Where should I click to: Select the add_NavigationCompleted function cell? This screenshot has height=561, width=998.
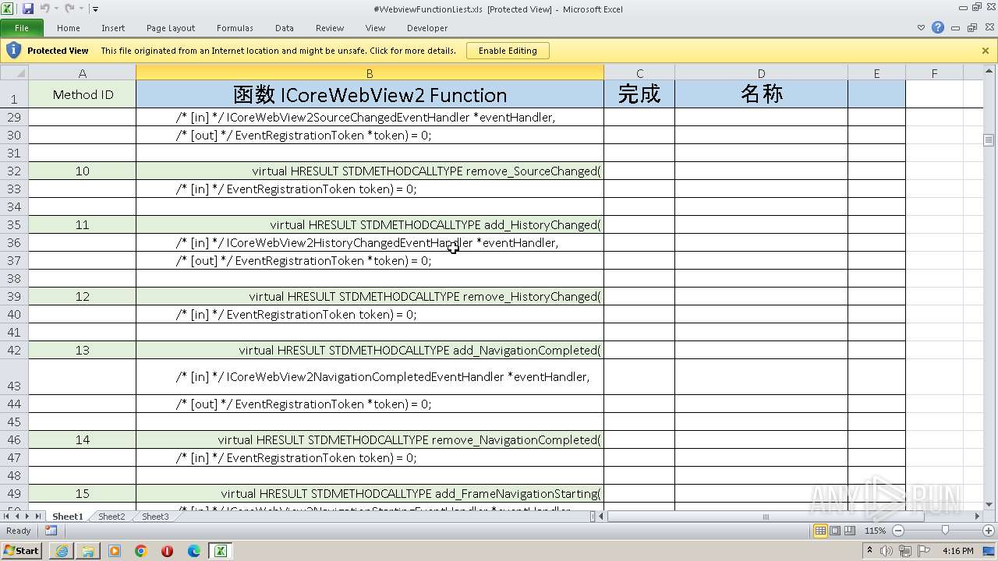click(370, 350)
